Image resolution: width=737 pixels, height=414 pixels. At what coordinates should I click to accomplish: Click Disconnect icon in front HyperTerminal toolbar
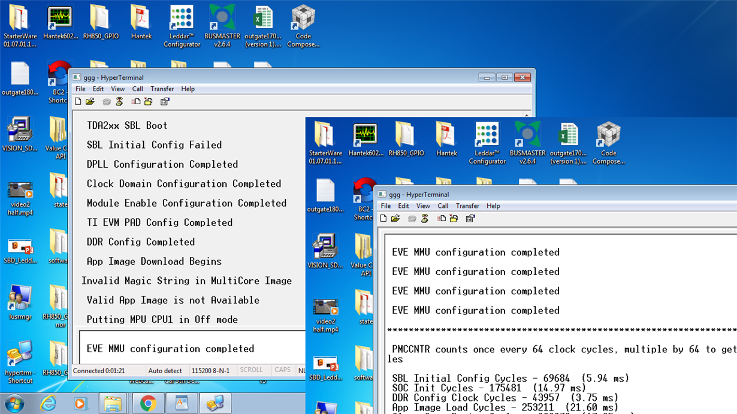tap(425, 219)
